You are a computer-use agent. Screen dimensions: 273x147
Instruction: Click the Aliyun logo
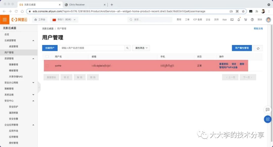click(x=19, y=19)
